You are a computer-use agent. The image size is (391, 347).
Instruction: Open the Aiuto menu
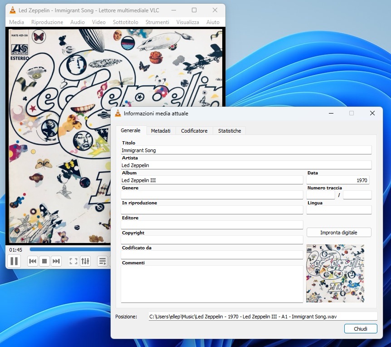[213, 22]
